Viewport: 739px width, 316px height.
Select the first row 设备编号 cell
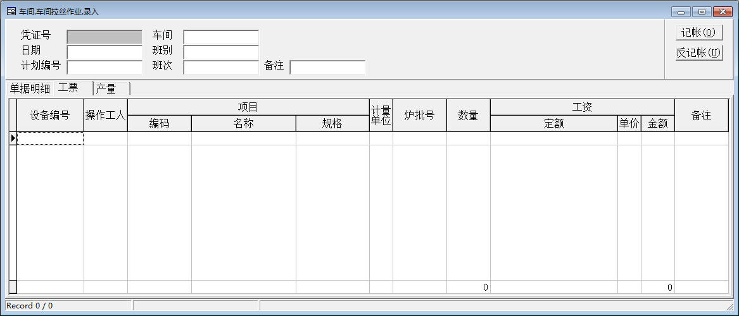point(50,138)
